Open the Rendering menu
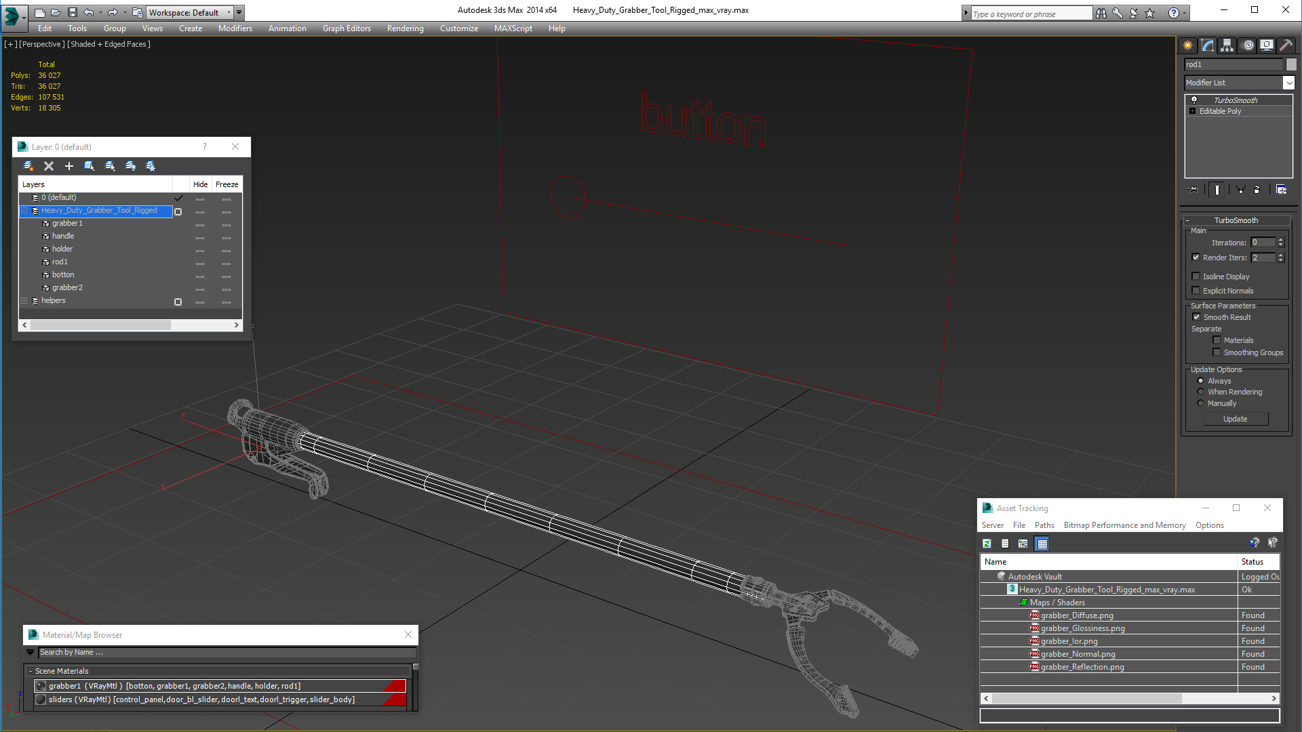1302x732 pixels. pos(405,28)
